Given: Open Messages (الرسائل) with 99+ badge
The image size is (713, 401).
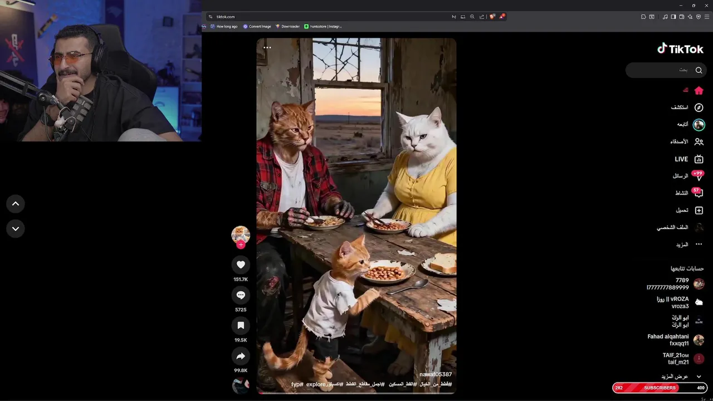Looking at the screenshot, I should (688, 176).
